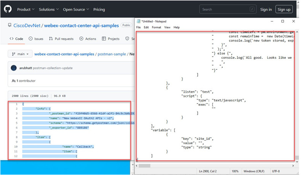
Task: Expand the Solutions dropdown
Action: coord(49,9)
